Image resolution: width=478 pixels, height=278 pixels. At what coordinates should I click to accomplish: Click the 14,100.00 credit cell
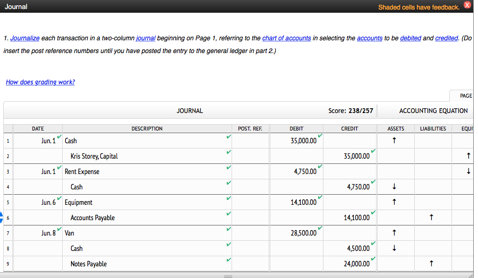point(349,218)
